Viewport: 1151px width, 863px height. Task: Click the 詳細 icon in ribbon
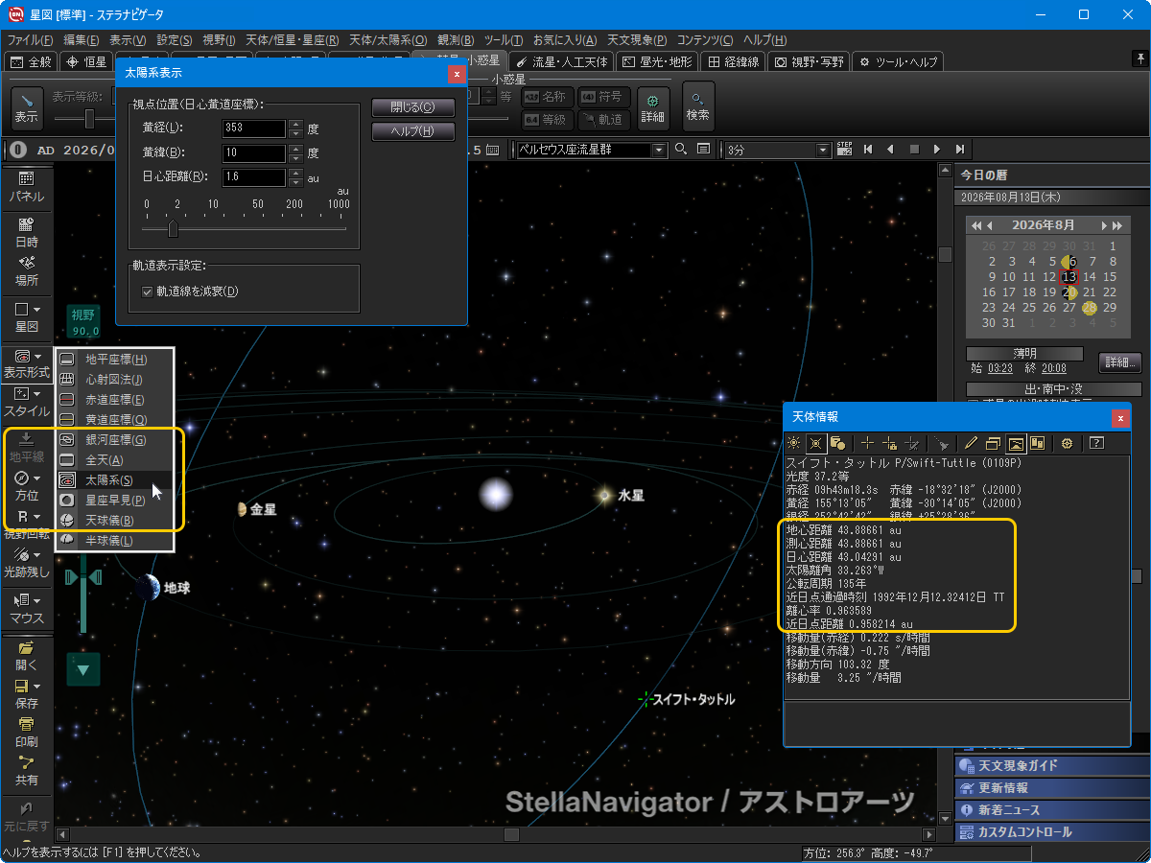coord(653,106)
